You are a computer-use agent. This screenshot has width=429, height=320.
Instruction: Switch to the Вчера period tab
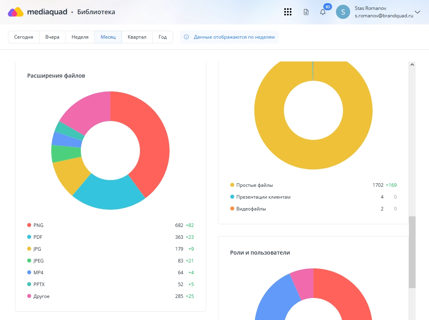(52, 37)
